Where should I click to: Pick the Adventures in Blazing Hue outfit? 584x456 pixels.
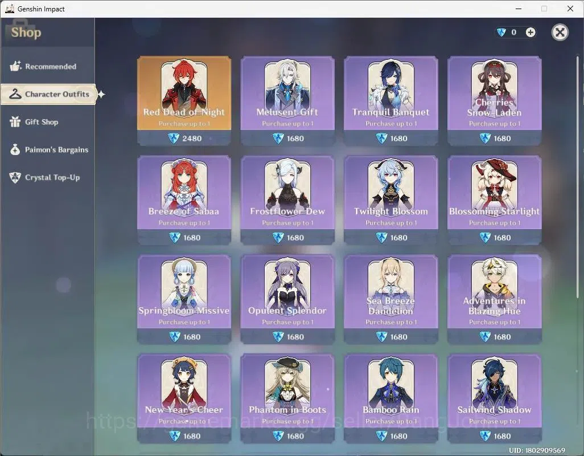pos(494,299)
